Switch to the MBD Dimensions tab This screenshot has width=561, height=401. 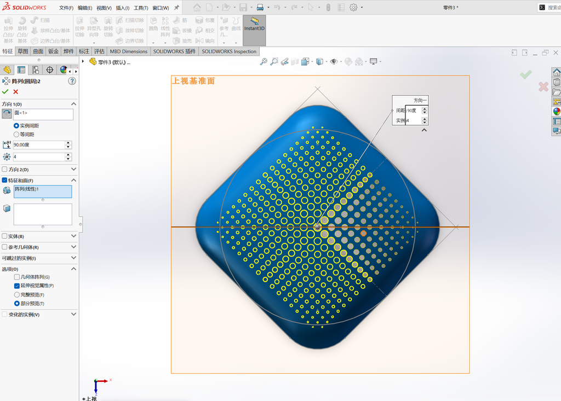click(x=128, y=51)
